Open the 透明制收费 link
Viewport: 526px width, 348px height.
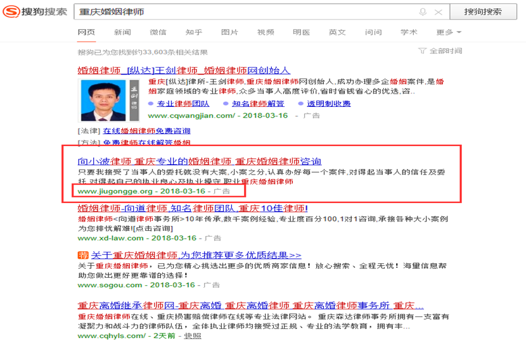click(329, 104)
